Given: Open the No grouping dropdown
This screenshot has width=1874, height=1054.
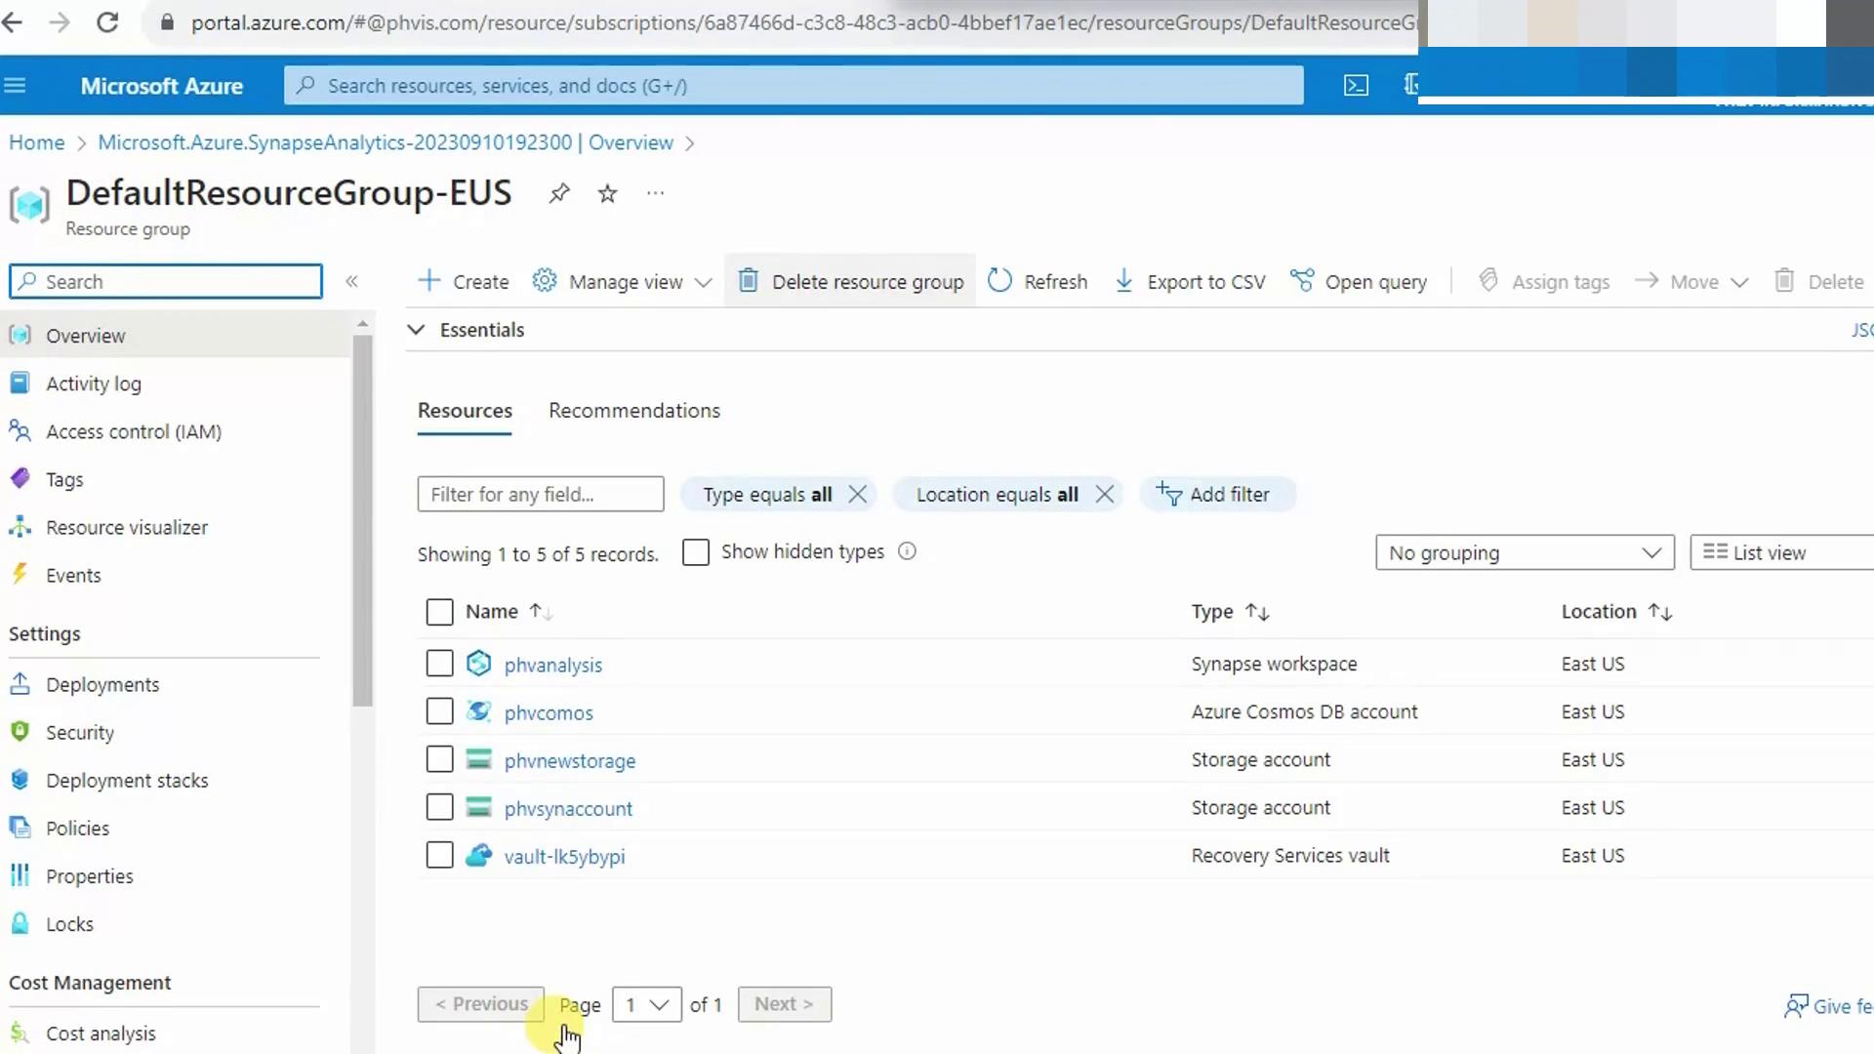Looking at the screenshot, I should coord(1524,553).
